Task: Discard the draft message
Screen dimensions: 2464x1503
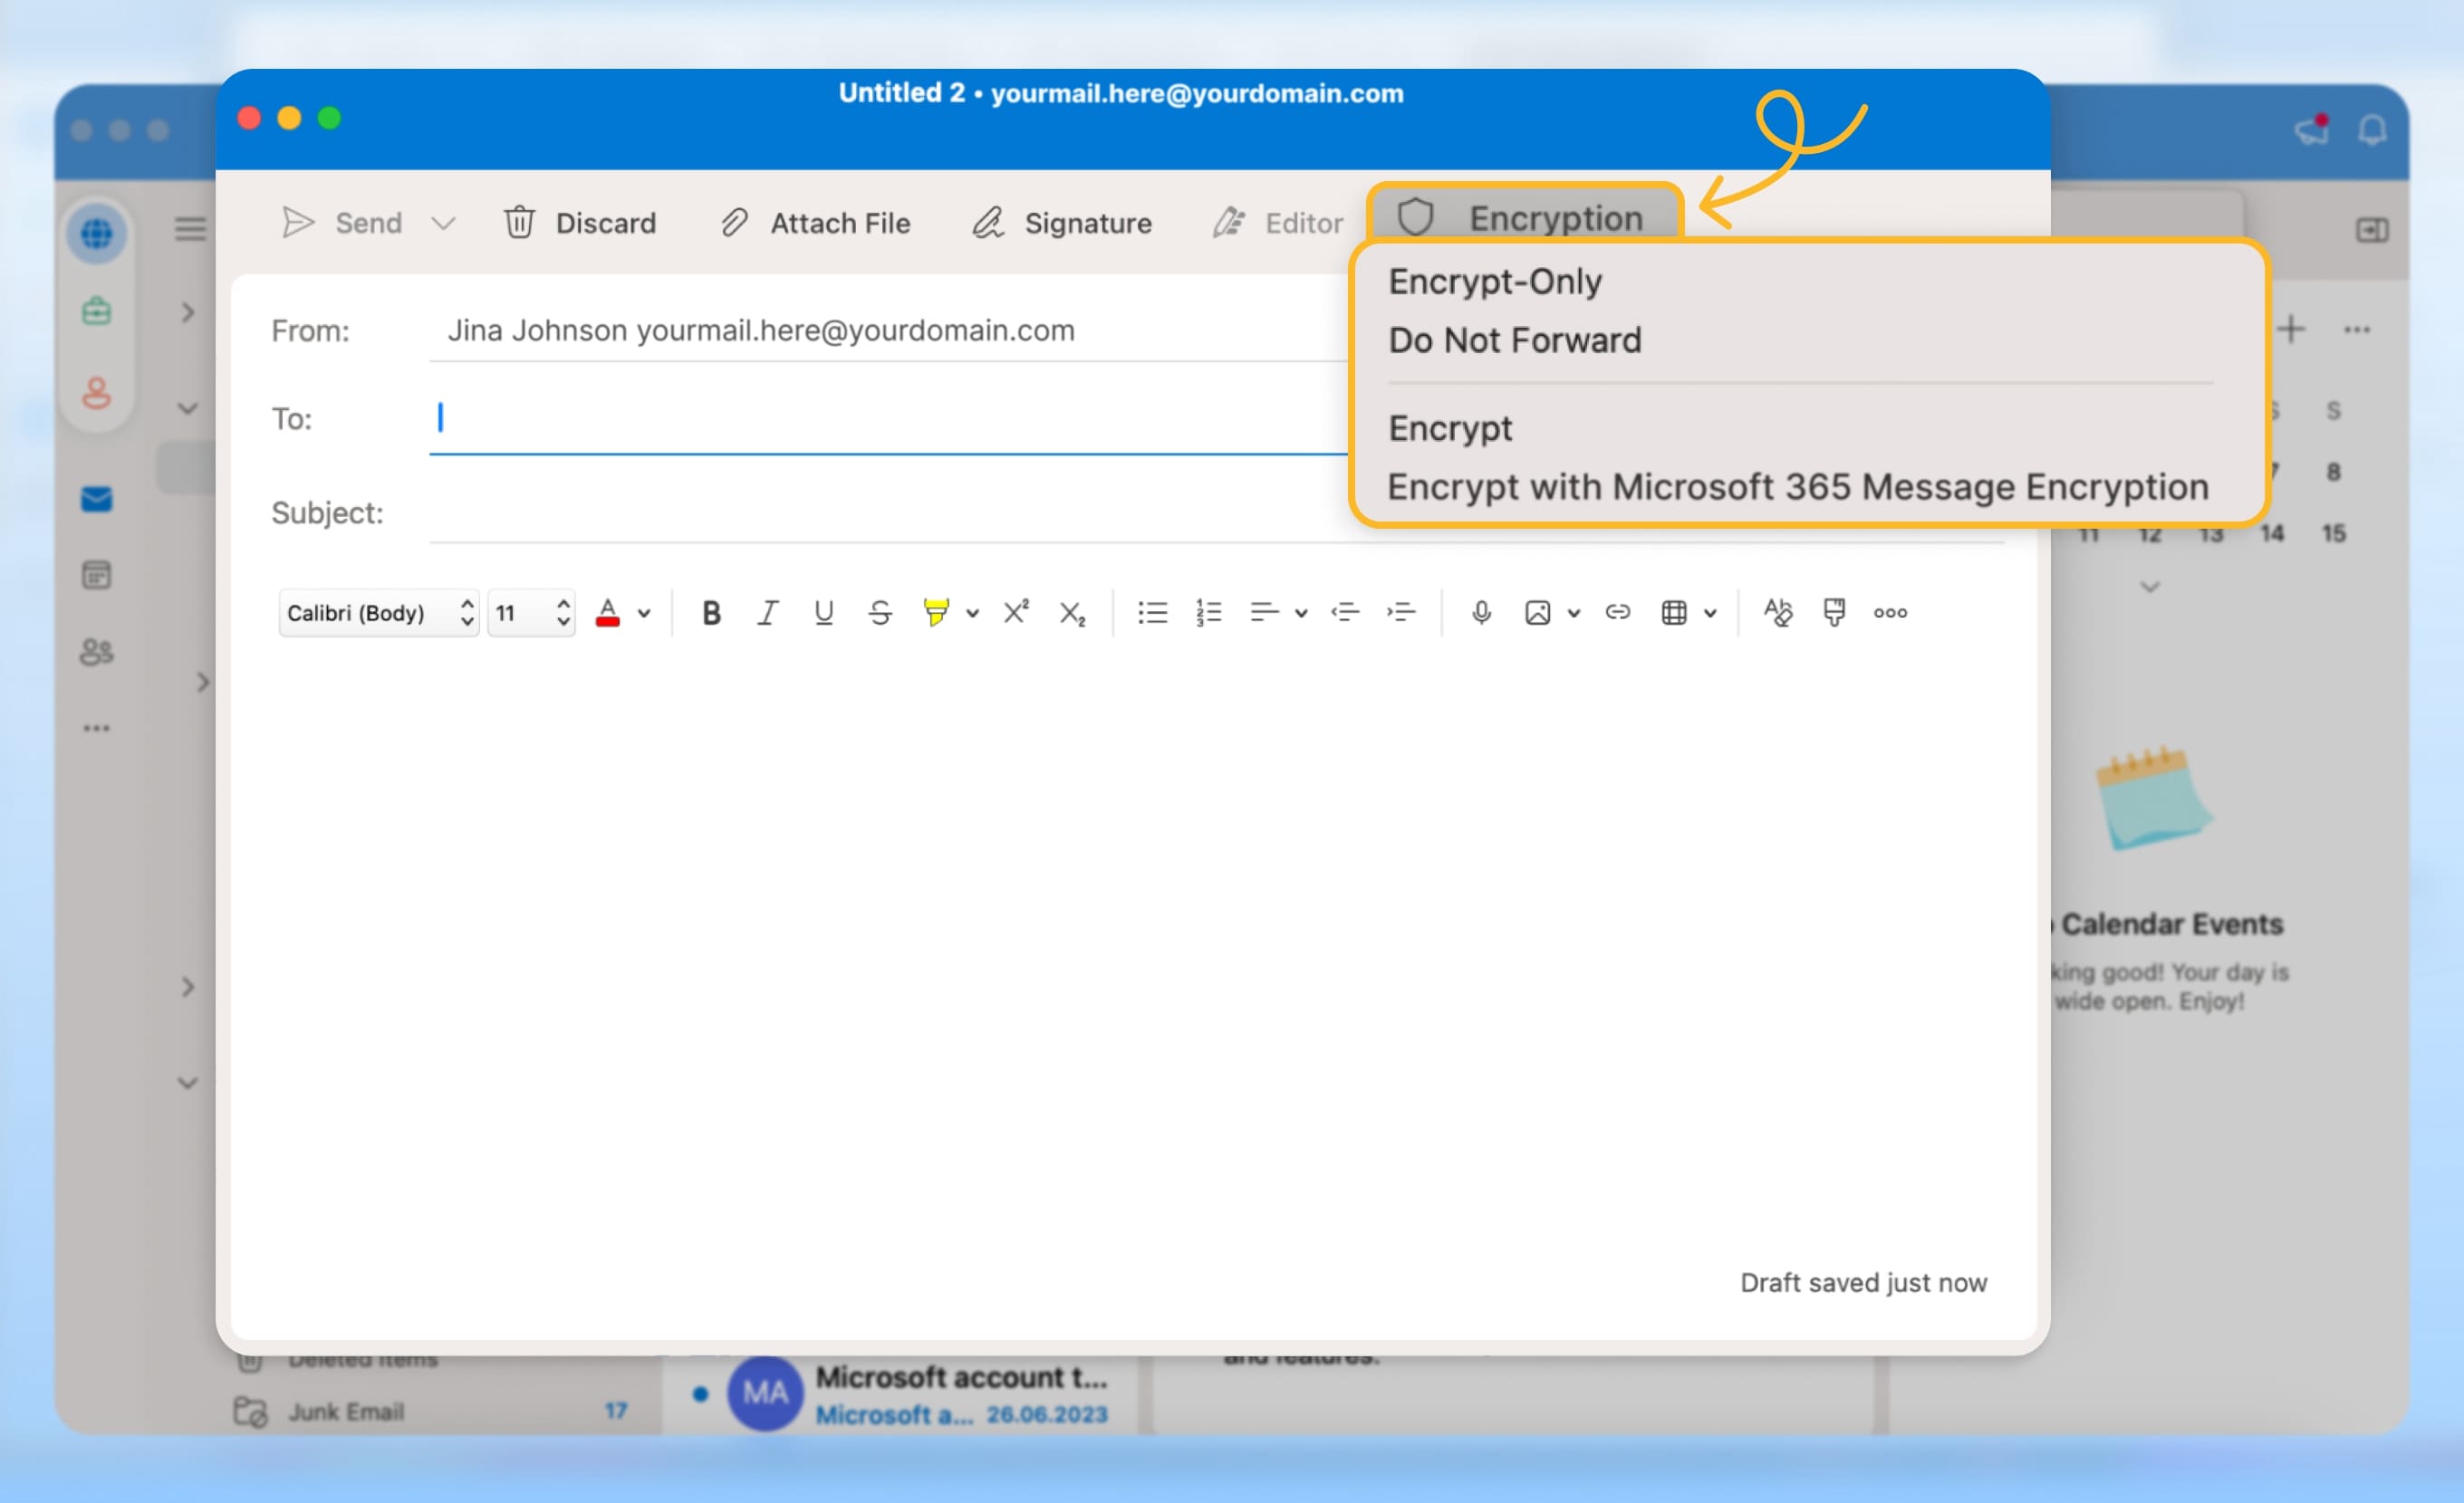Action: (x=580, y=222)
